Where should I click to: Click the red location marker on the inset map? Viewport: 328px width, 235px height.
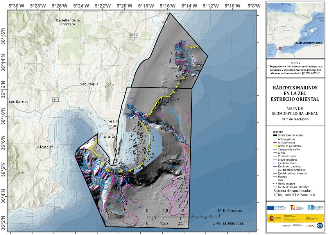280,48
